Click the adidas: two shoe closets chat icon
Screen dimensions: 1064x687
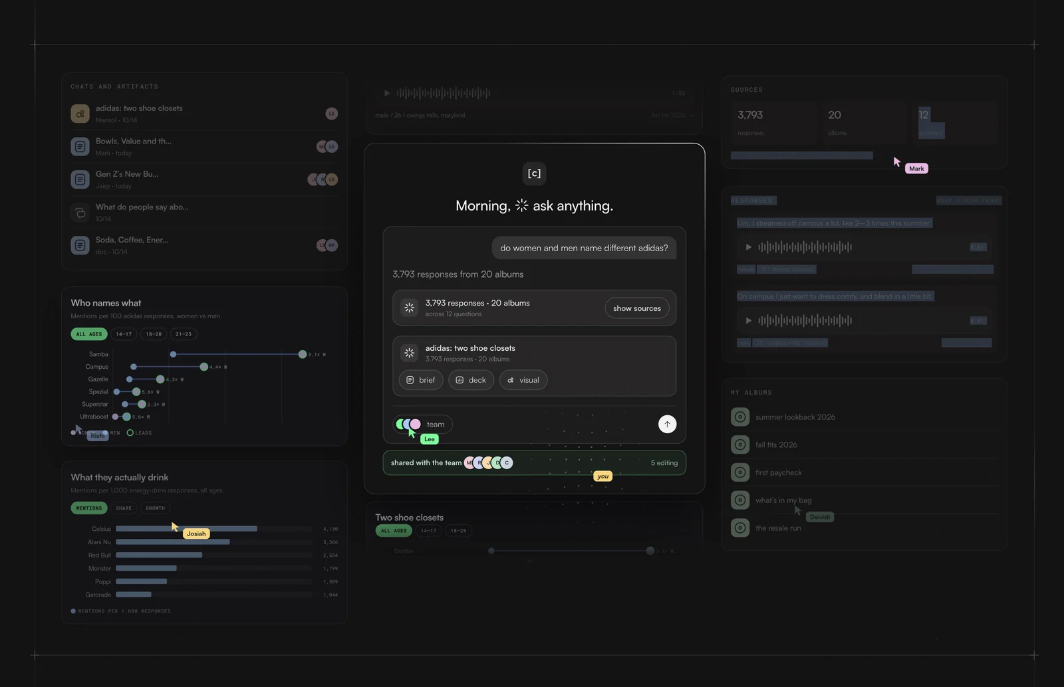pyautogui.click(x=80, y=114)
